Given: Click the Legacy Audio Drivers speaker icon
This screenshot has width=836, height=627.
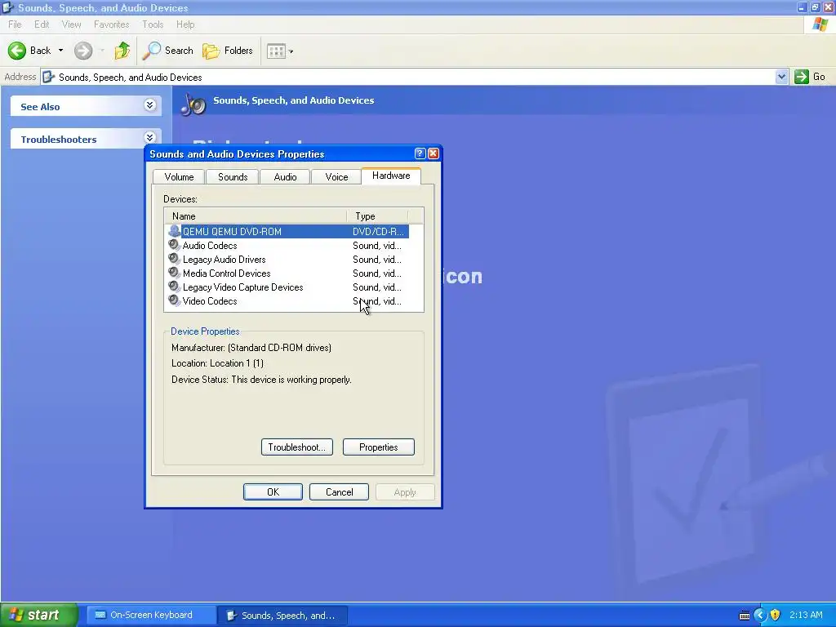Looking at the screenshot, I should [x=175, y=259].
